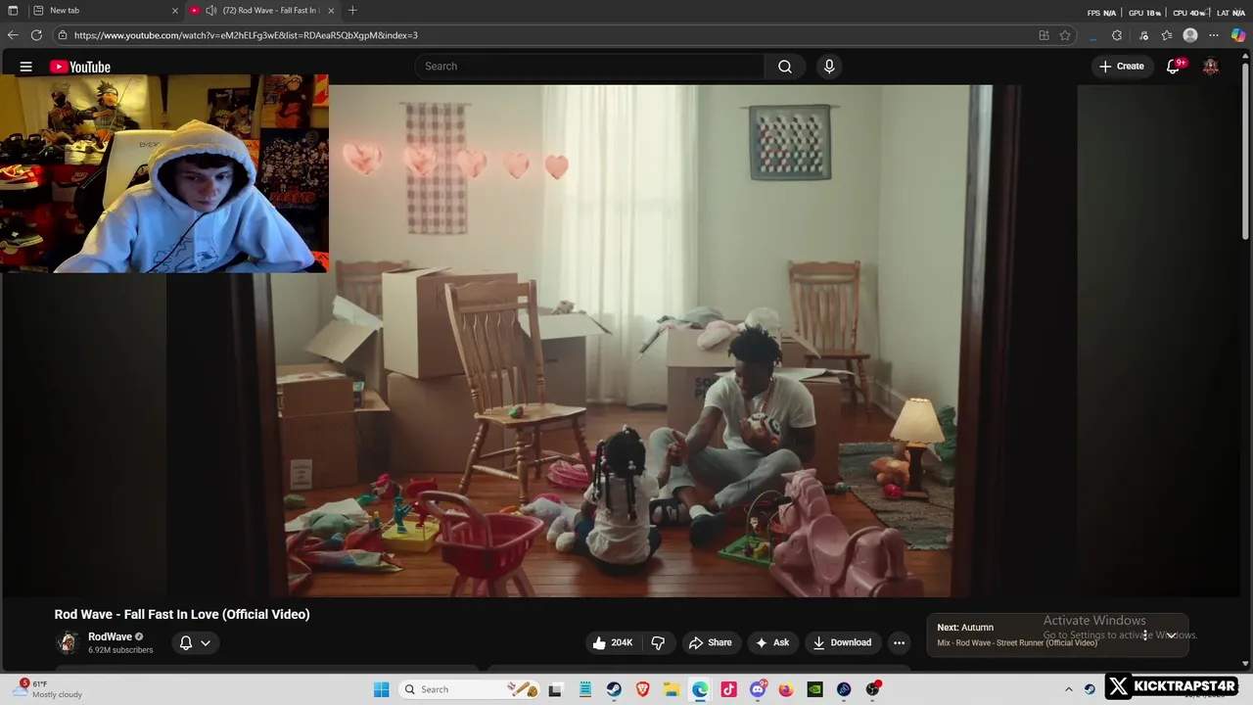Open Firefox from the taskbar
This screenshot has height=705, width=1253.
coord(786,689)
